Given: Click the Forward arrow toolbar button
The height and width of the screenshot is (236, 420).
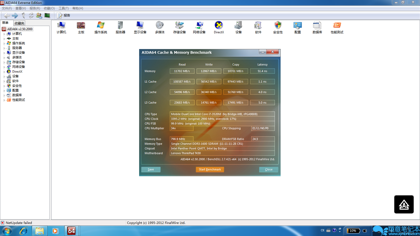Looking at the screenshot, I should [15, 15].
